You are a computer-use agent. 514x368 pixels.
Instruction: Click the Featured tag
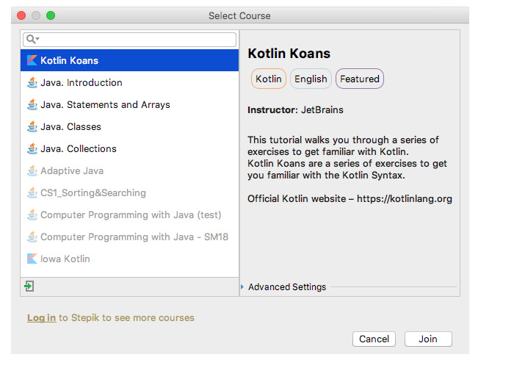pyautogui.click(x=360, y=79)
